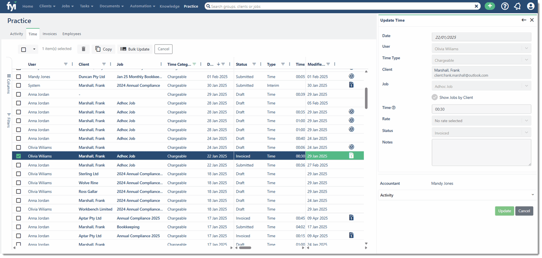Open Job column three-dot menu
This screenshot has height=258, width=542.
tap(161, 64)
